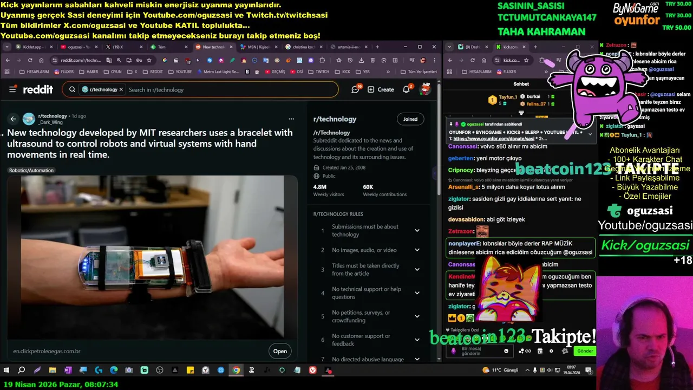Click the Create post button
The image size is (693, 390).
tap(381, 89)
